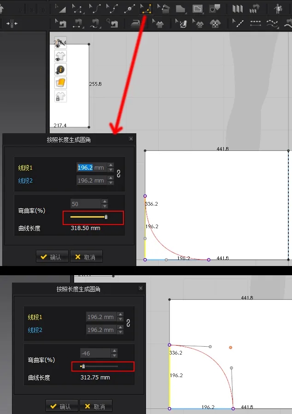This screenshot has width=292, height=414.
Task: Select the Pleats Fold tool
Action: pyautogui.click(x=237, y=9)
